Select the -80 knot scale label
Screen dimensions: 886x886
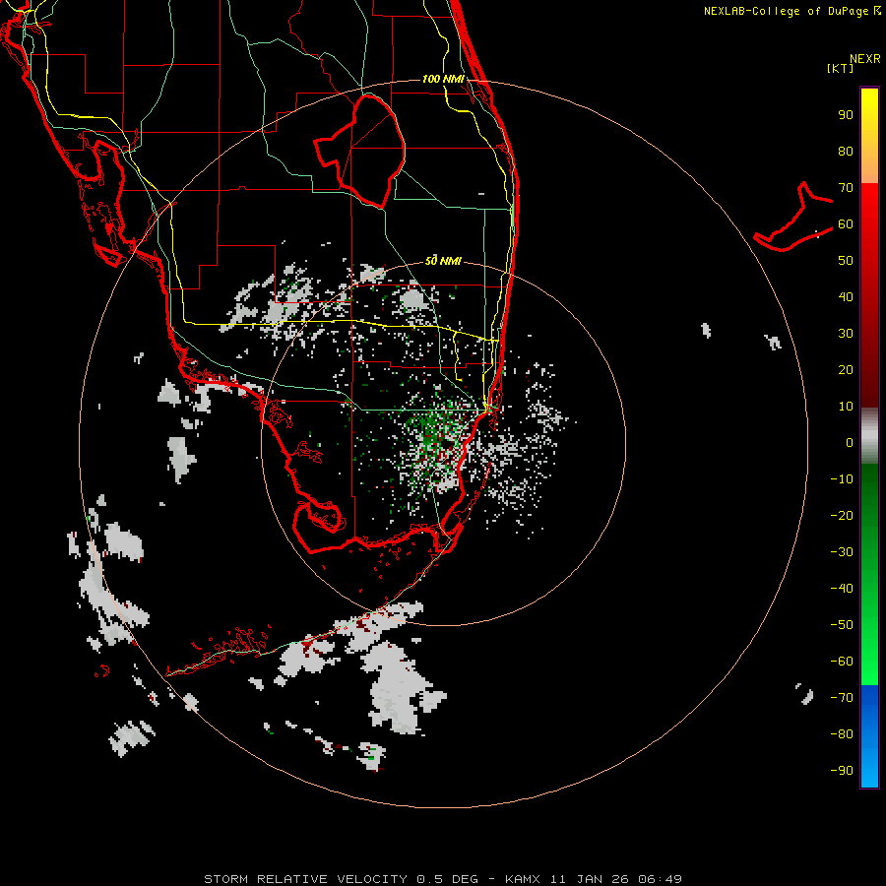[x=842, y=734]
